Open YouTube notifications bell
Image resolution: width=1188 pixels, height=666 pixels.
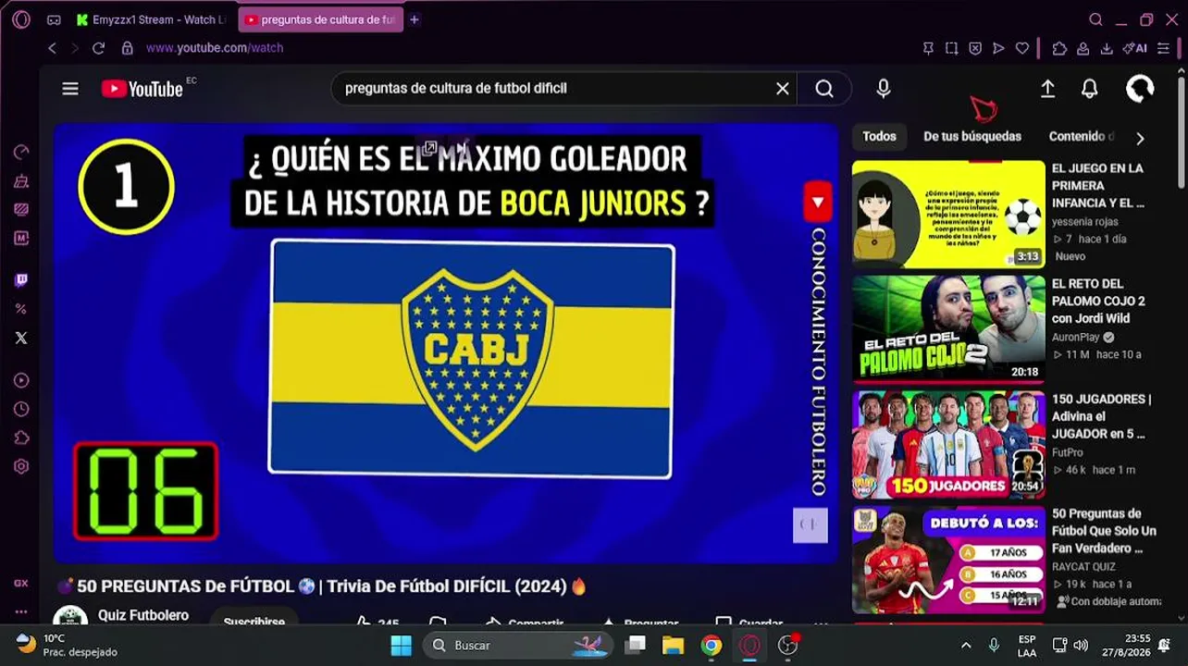[1090, 89]
